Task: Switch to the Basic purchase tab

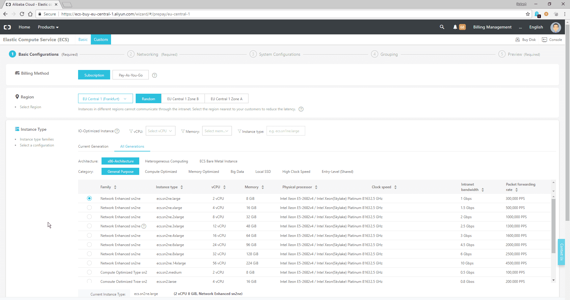Action: (x=83, y=39)
